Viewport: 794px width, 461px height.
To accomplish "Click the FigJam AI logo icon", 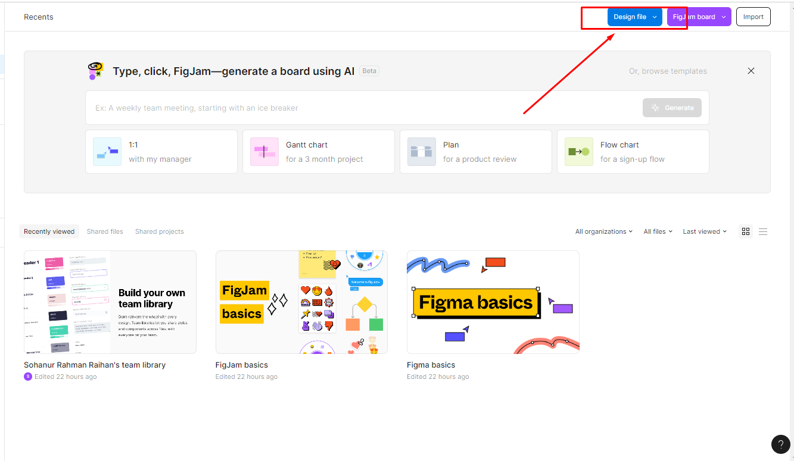I will pos(95,71).
